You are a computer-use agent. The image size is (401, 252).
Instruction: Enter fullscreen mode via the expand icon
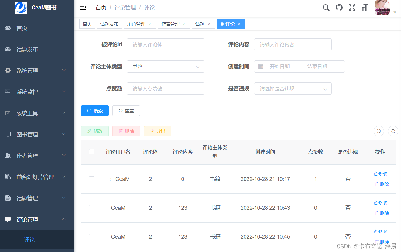(352, 7)
